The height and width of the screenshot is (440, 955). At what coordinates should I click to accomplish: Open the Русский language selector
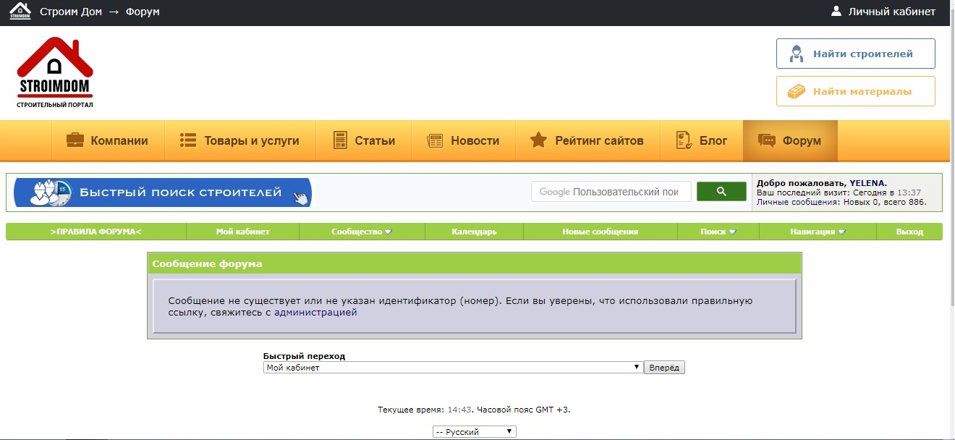click(475, 432)
